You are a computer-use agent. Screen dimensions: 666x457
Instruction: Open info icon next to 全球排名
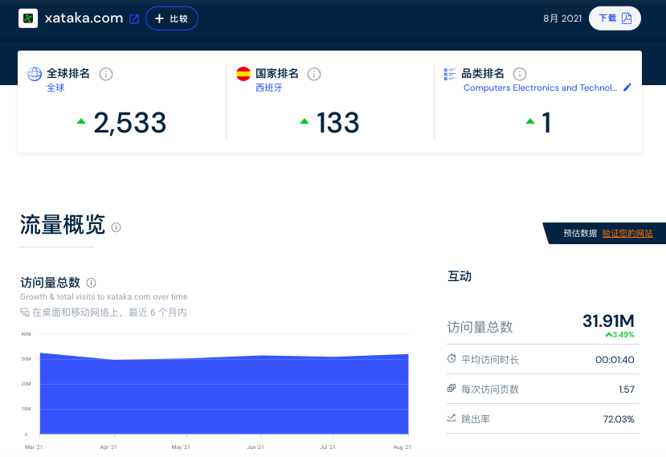(106, 74)
